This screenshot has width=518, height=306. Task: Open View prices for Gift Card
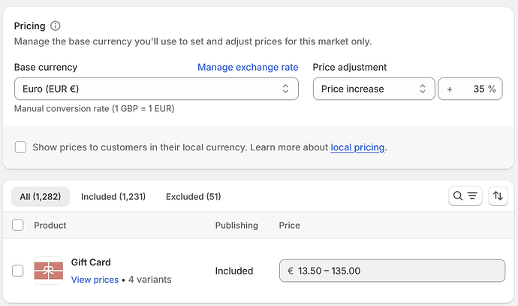pos(95,280)
